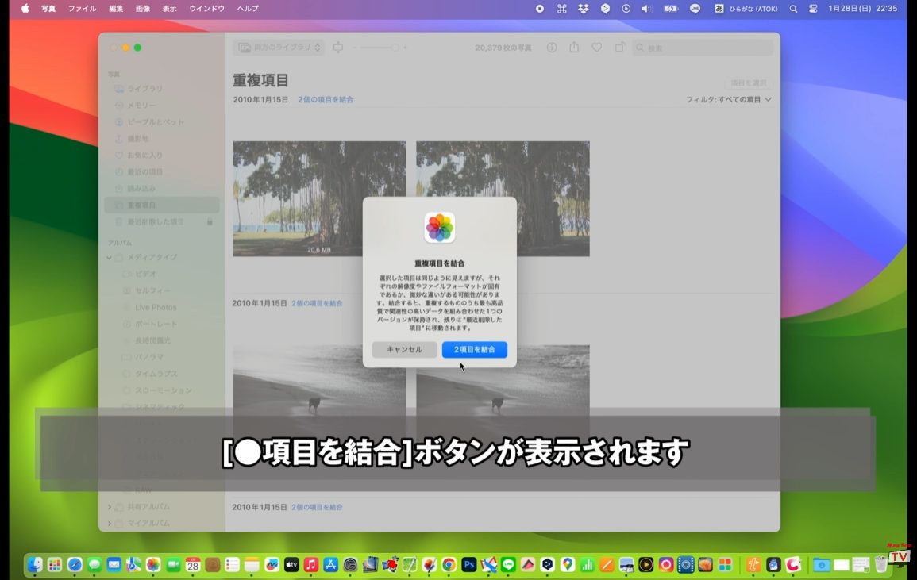This screenshot has height=580, width=917.
Task: Click the aspect ratio icon in Photos toolbar
Action: (338, 48)
